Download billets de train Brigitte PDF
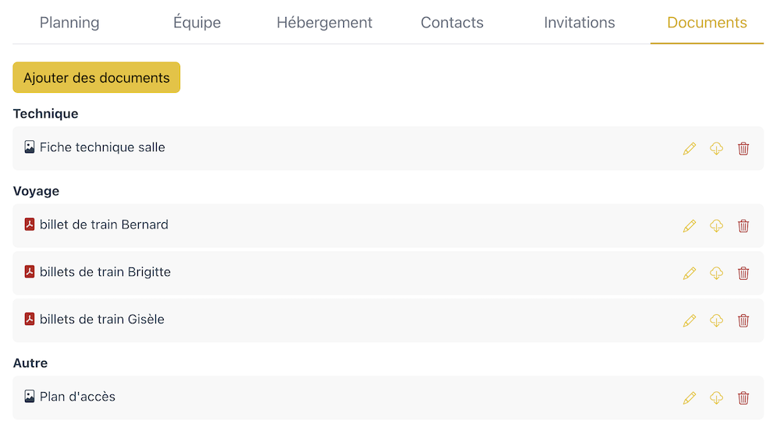This screenshot has height=431, width=780. pyautogui.click(x=716, y=273)
